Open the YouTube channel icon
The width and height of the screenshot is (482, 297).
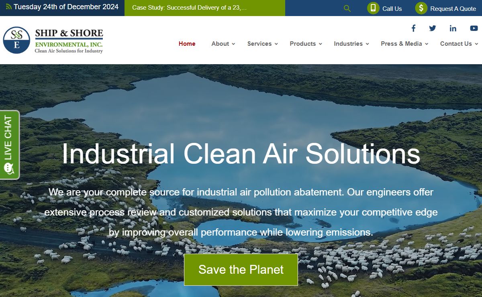click(x=474, y=28)
